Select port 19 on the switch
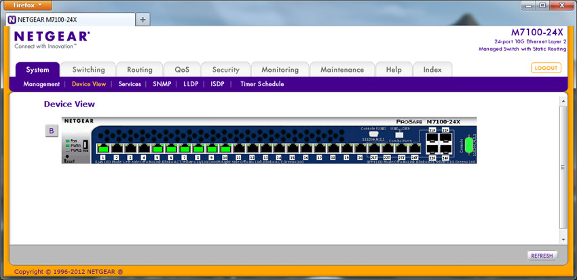Viewport: 577px width, 280px height. [x=348, y=148]
